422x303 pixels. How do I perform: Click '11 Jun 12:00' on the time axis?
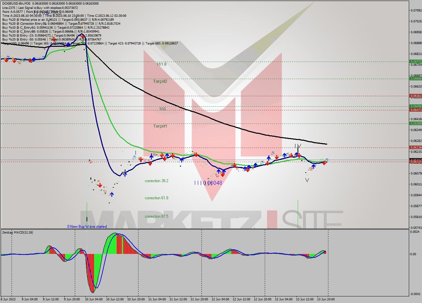click(178, 299)
